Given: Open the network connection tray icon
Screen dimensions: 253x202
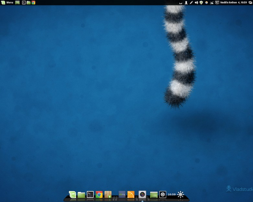Looking at the screenshot, I should (x=191, y=3).
